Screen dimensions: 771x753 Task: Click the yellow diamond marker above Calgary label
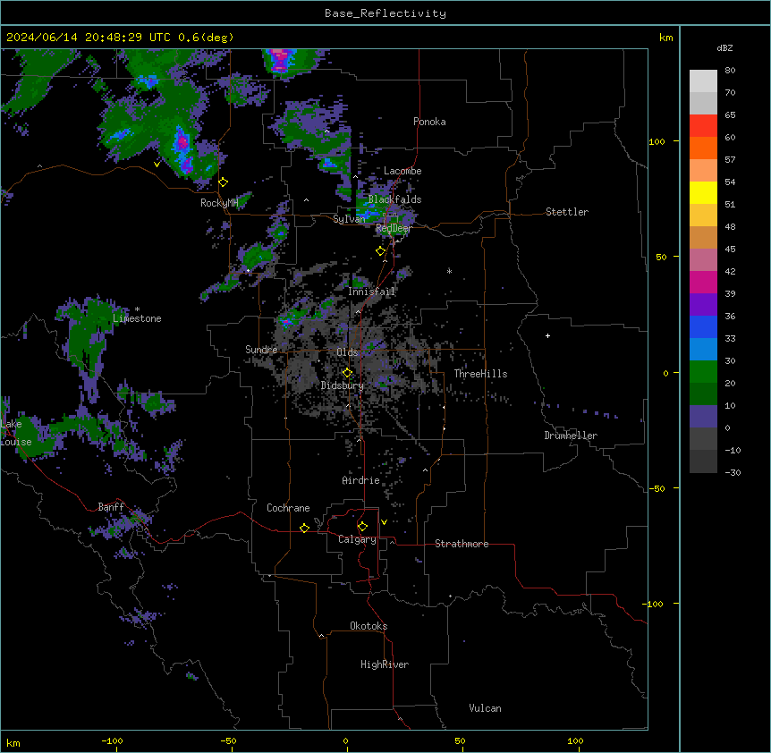[x=362, y=527]
